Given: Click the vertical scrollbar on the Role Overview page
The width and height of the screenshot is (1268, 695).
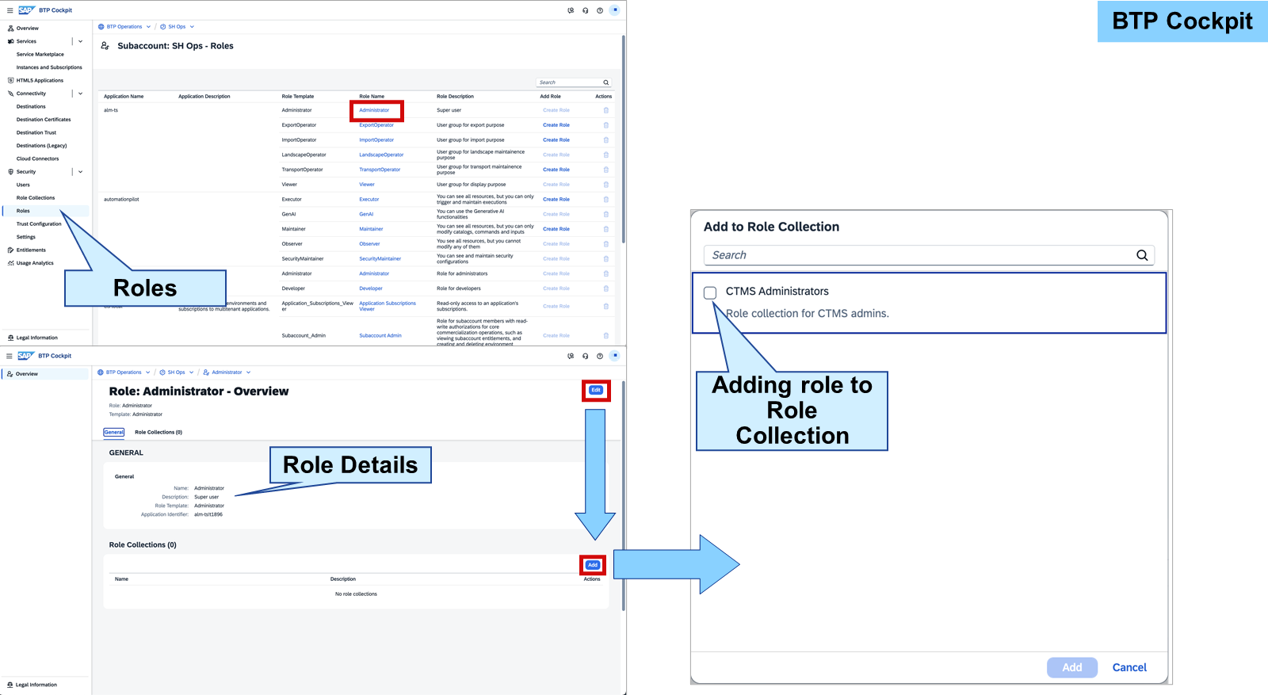Looking at the screenshot, I should pos(624,495).
